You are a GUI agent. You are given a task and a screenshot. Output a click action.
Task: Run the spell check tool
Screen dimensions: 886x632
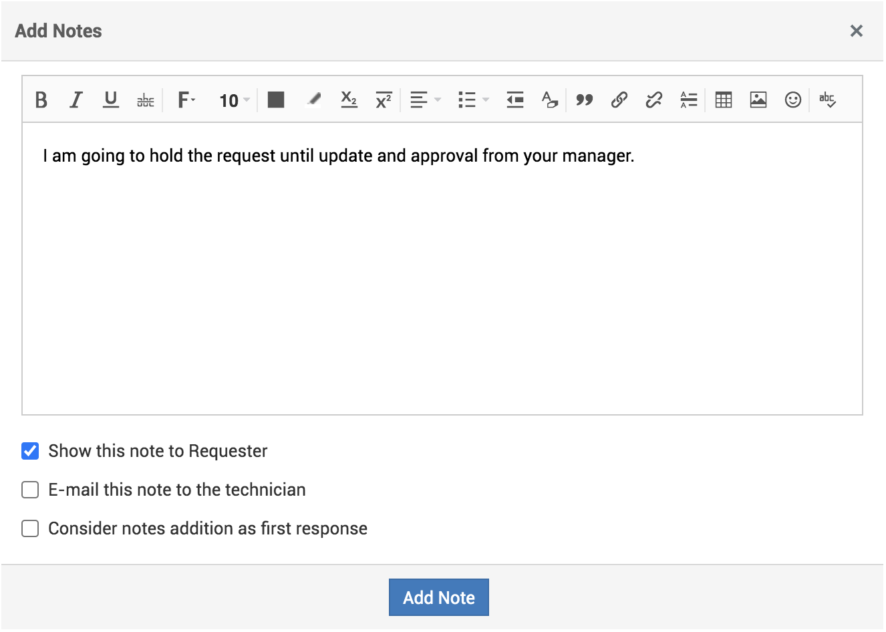pyautogui.click(x=827, y=100)
